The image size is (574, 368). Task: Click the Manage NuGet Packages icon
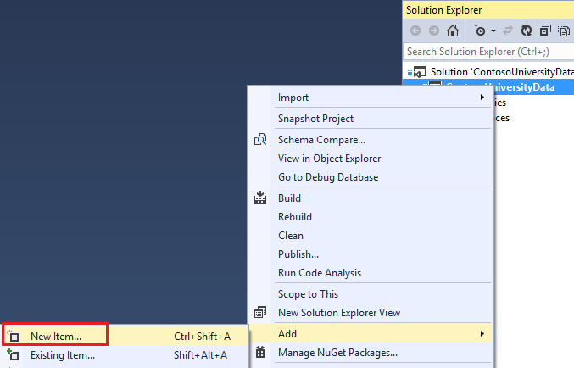pos(260,352)
